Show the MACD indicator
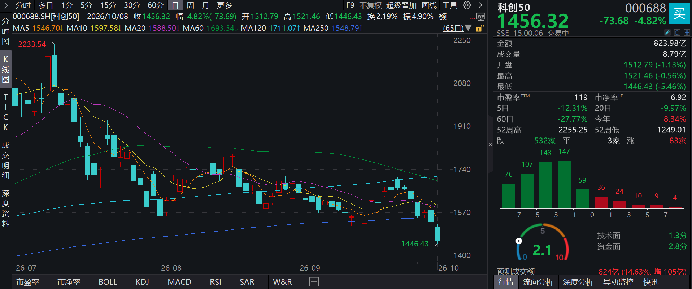The image size is (692, 289). pyautogui.click(x=179, y=282)
